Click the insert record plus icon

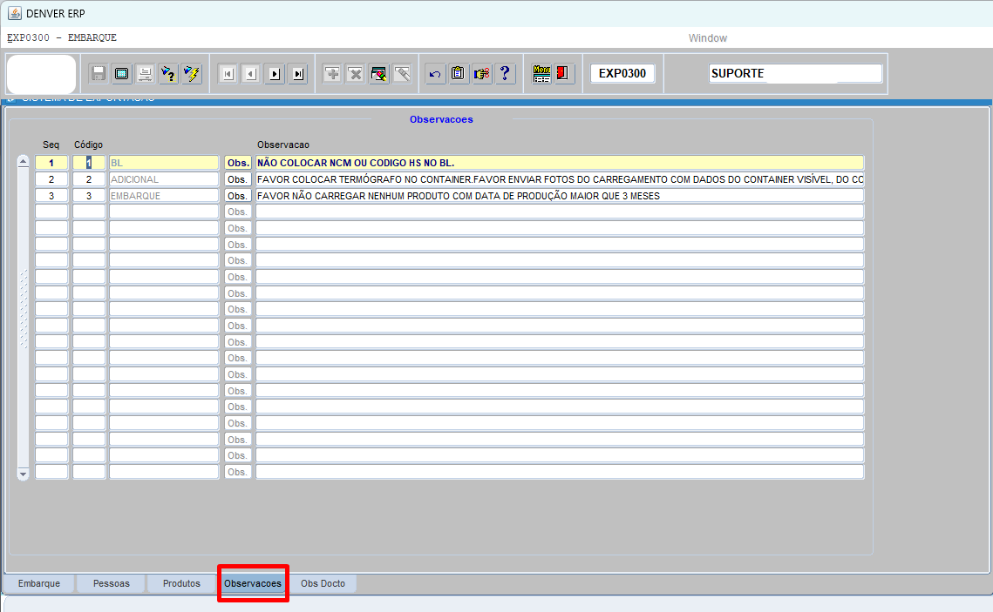332,74
